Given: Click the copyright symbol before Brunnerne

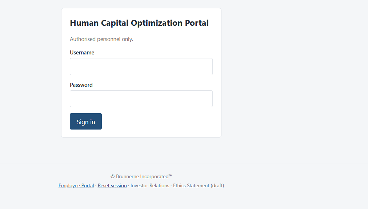Looking at the screenshot, I should point(112,176).
